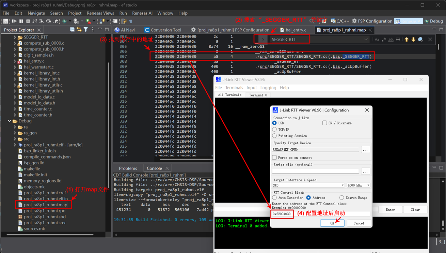Launch debug with the green bug icon
The image size is (446, 253).
tap(64, 21)
